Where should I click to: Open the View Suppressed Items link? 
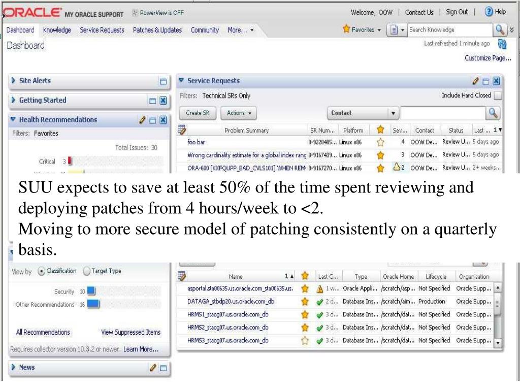pyautogui.click(x=131, y=332)
